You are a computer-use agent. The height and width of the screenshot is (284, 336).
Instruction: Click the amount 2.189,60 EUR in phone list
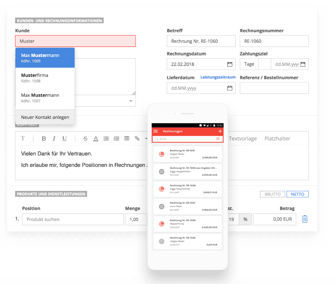[x=210, y=157]
